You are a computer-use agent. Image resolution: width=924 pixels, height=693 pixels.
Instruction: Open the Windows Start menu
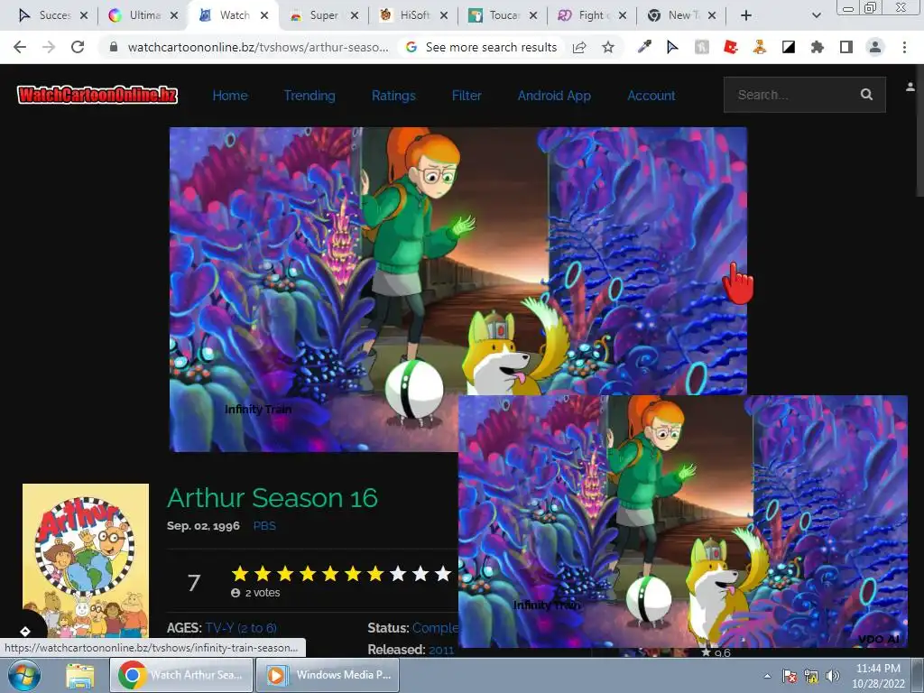tap(24, 675)
